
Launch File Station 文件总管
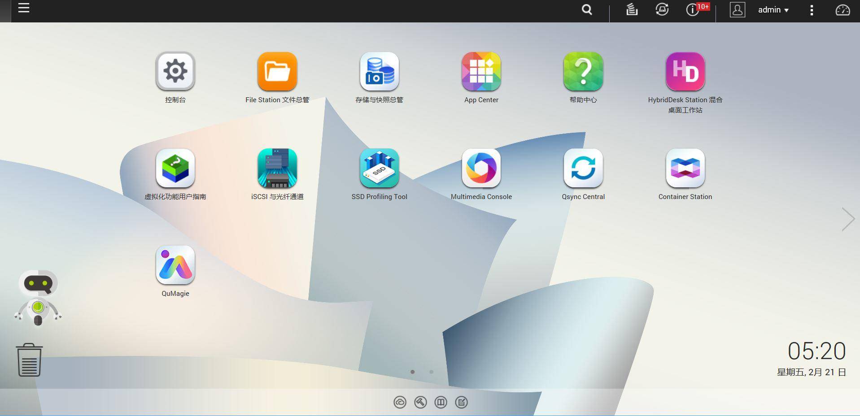[277, 71]
